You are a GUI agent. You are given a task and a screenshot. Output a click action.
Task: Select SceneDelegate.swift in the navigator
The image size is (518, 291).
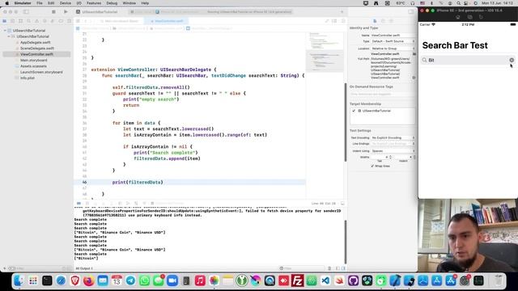(37, 48)
